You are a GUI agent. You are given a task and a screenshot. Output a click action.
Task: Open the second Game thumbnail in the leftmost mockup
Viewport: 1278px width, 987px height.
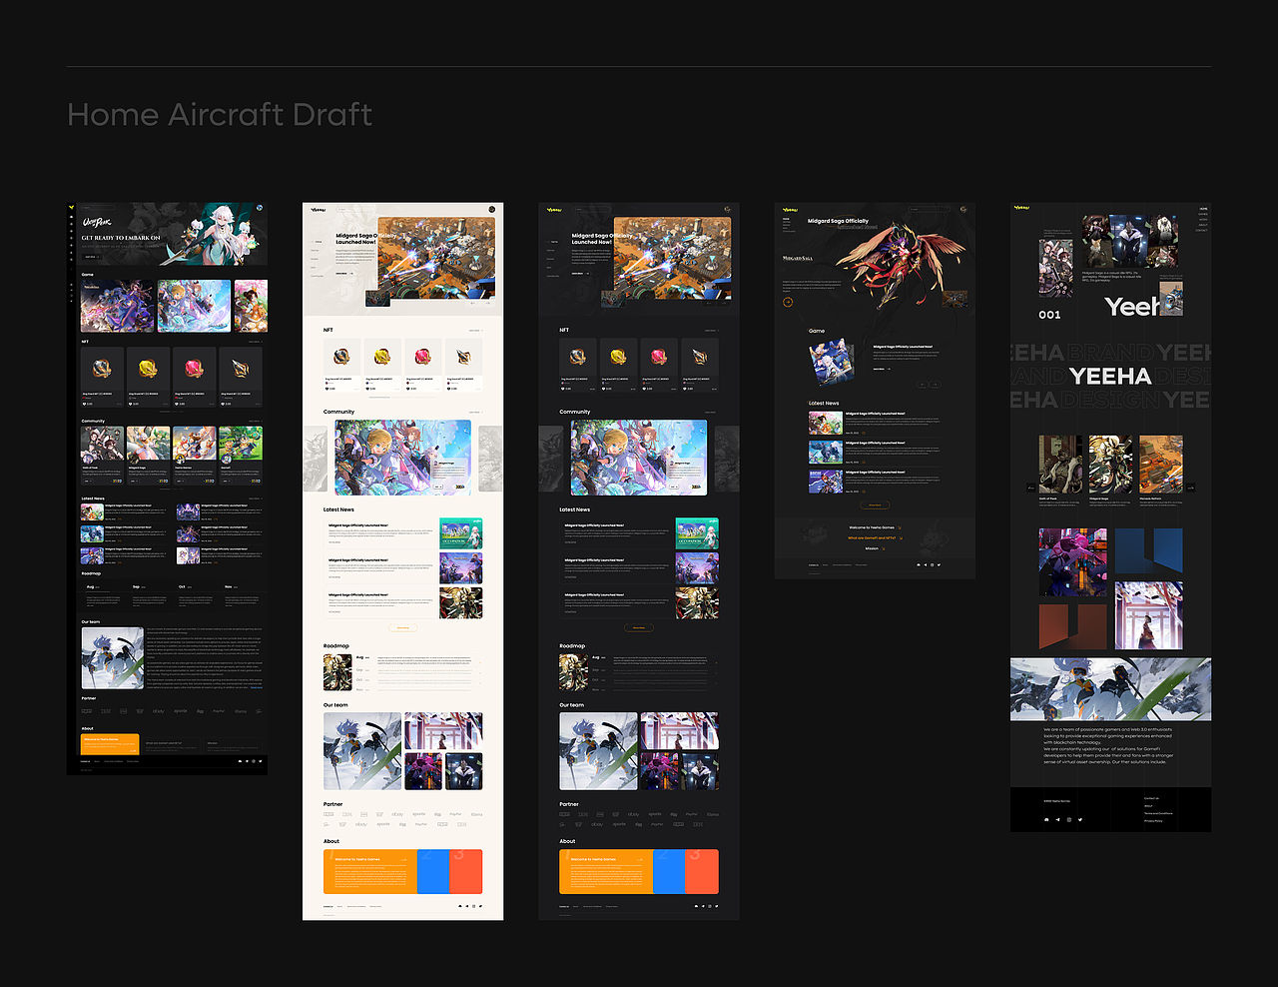click(x=194, y=306)
